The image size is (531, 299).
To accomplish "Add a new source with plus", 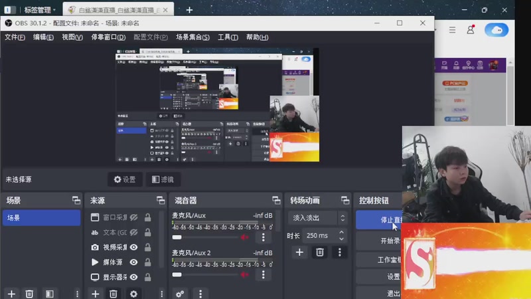I will tap(95, 294).
